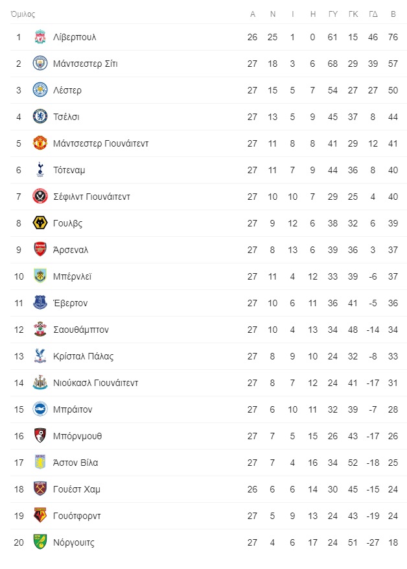Select the Wolves wolf-head logo
This screenshot has height=569, width=407.
pos(40,223)
